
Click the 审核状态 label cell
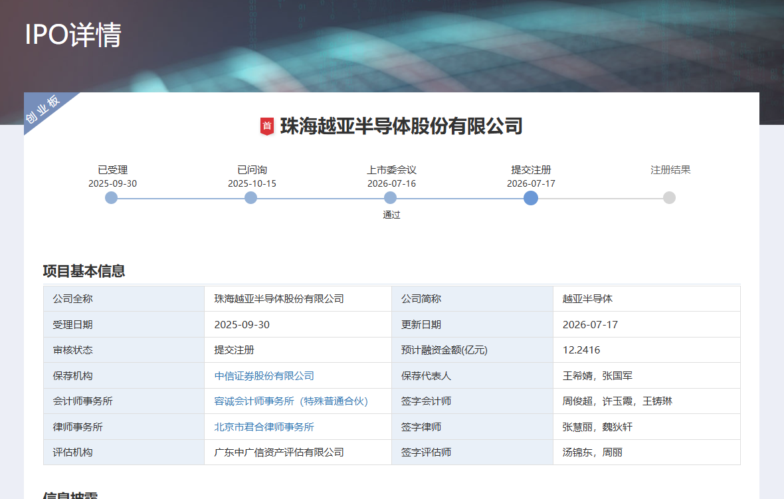(124, 350)
